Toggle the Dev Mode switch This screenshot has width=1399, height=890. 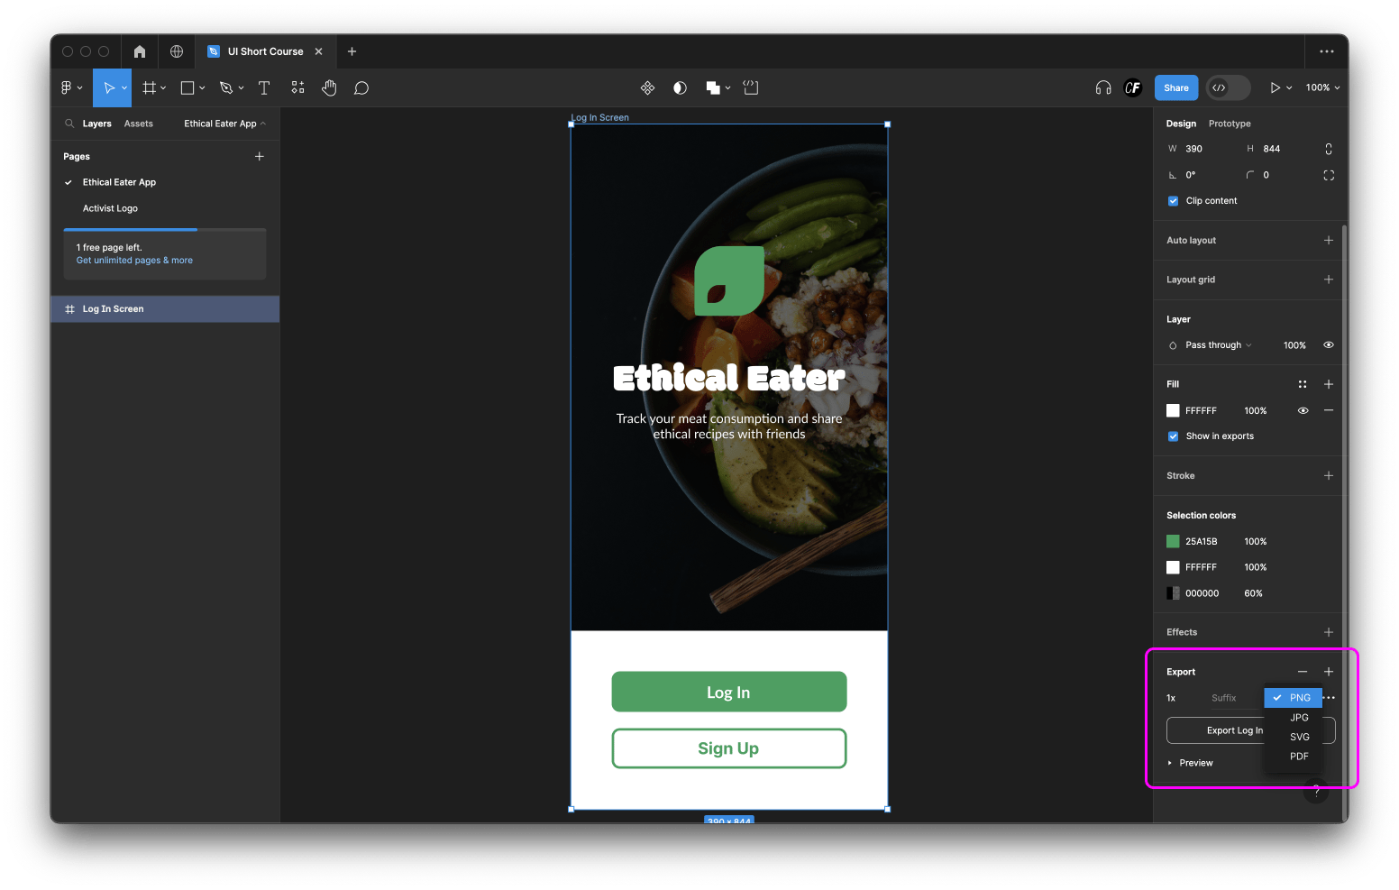pos(1228,87)
